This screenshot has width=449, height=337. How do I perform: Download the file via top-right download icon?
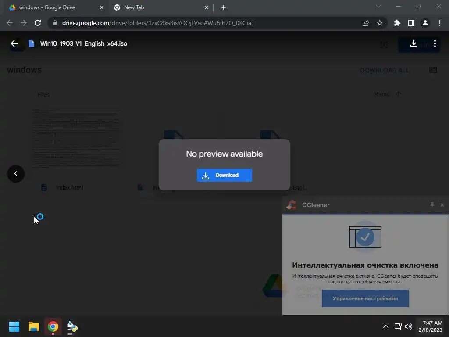[x=413, y=43]
